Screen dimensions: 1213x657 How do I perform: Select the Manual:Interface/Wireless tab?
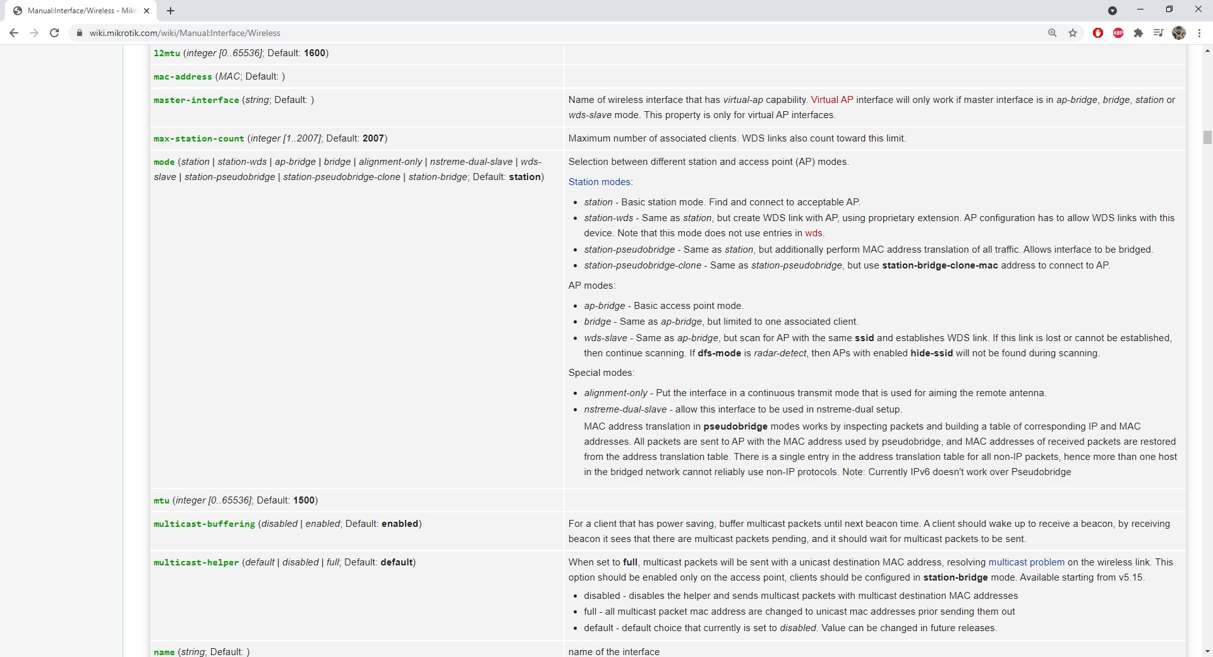(x=82, y=11)
